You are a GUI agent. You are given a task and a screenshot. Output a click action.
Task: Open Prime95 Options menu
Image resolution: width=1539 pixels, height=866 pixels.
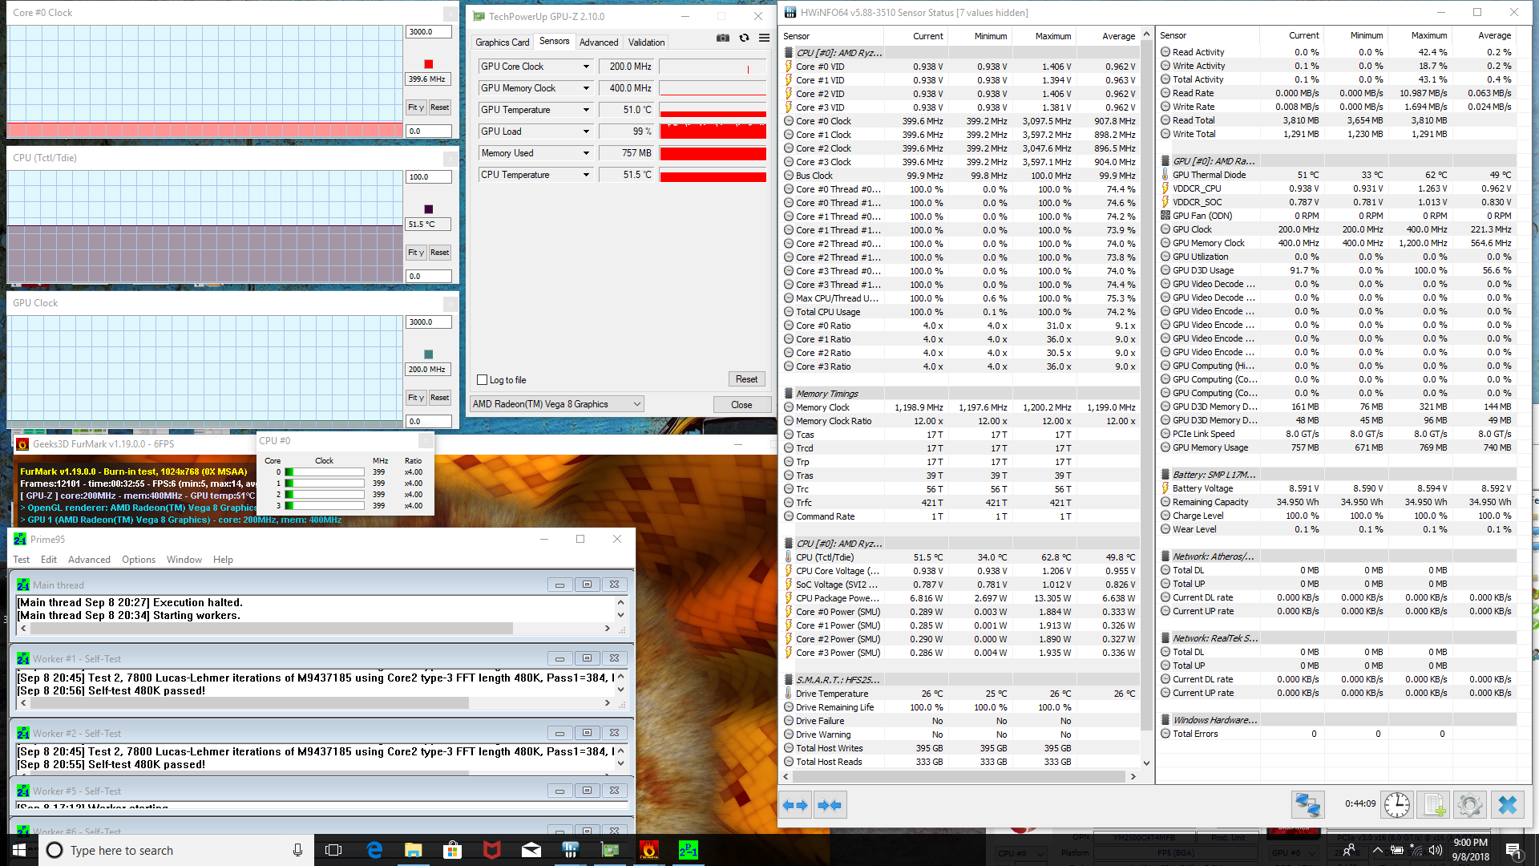pos(139,560)
